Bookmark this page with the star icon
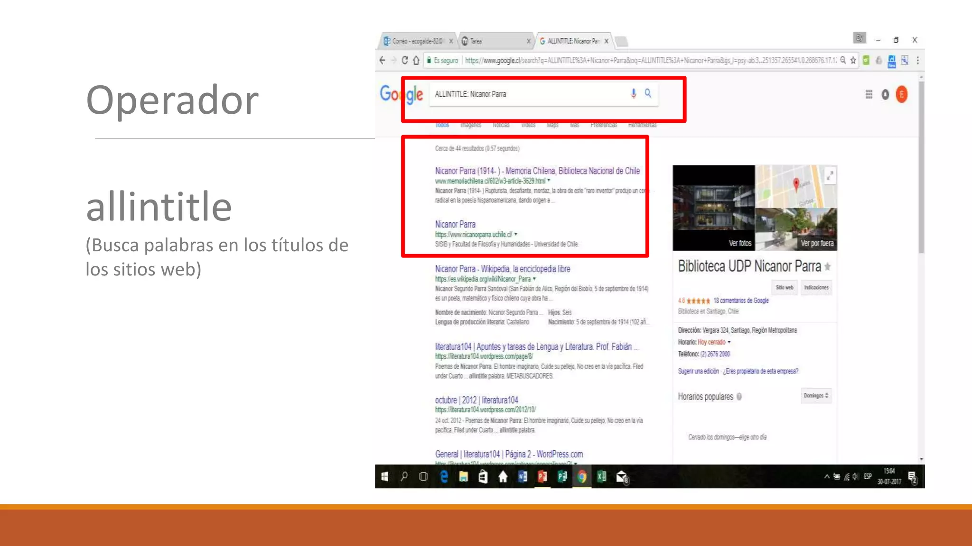The width and height of the screenshot is (972, 546). [853, 60]
